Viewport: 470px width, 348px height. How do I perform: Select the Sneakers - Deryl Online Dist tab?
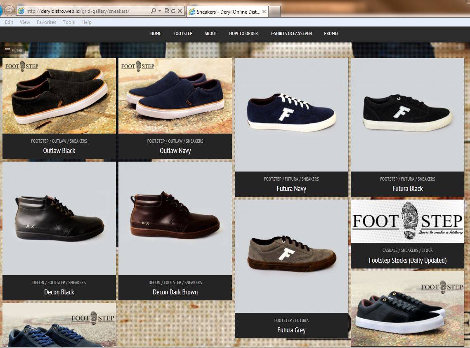pos(227,12)
